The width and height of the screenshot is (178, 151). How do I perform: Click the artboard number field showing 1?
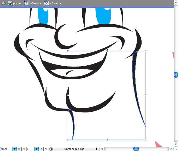(x=30, y=149)
